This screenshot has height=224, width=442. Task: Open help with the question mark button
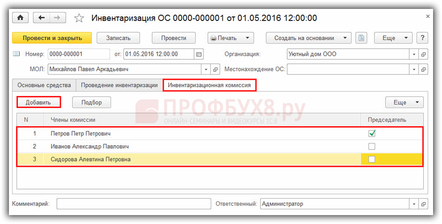click(x=422, y=38)
